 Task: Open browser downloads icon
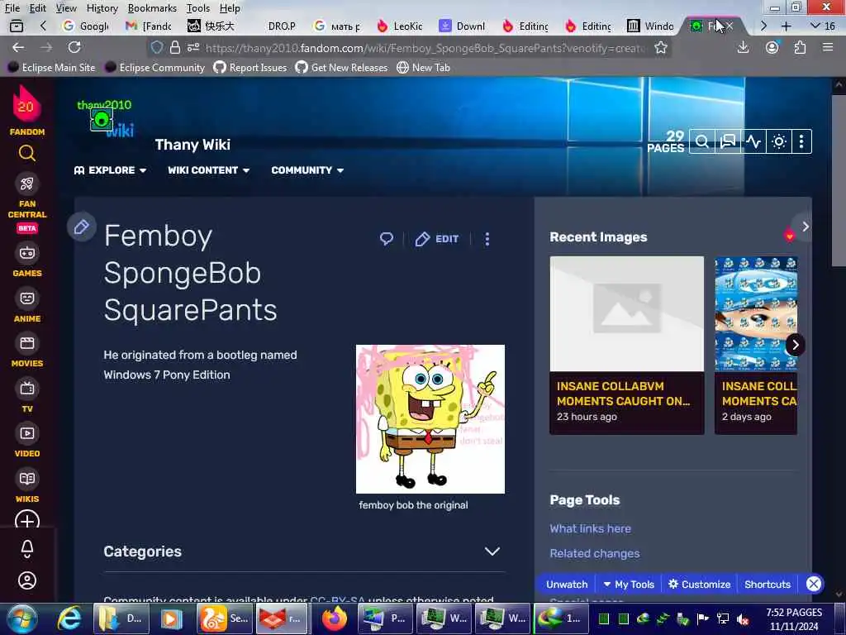point(743,47)
